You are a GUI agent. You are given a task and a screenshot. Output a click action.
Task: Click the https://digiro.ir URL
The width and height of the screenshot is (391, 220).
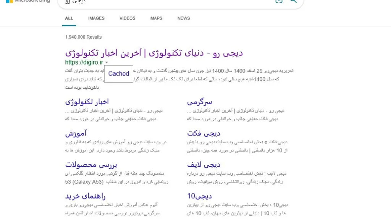click(x=84, y=62)
